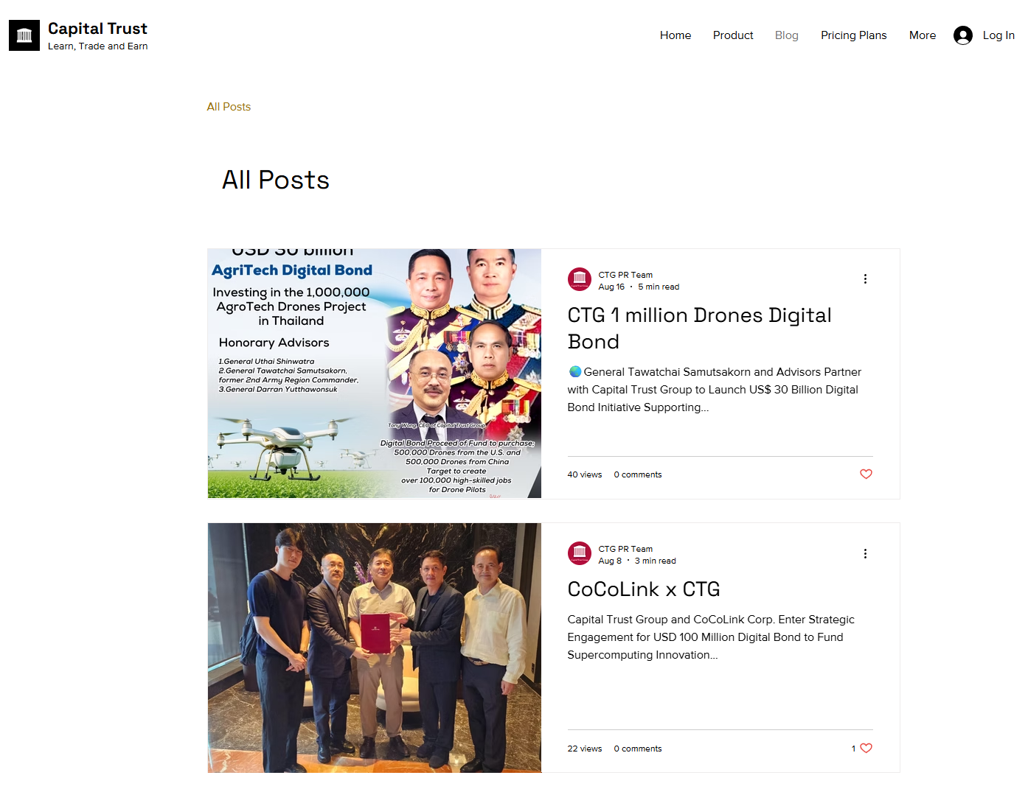
Task: Open the Pricing Plans page
Action: pyautogui.click(x=853, y=35)
